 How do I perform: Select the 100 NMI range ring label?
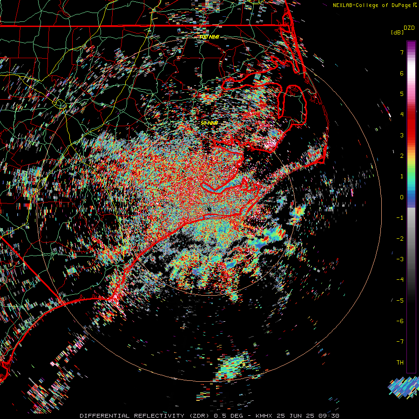(209, 37)
